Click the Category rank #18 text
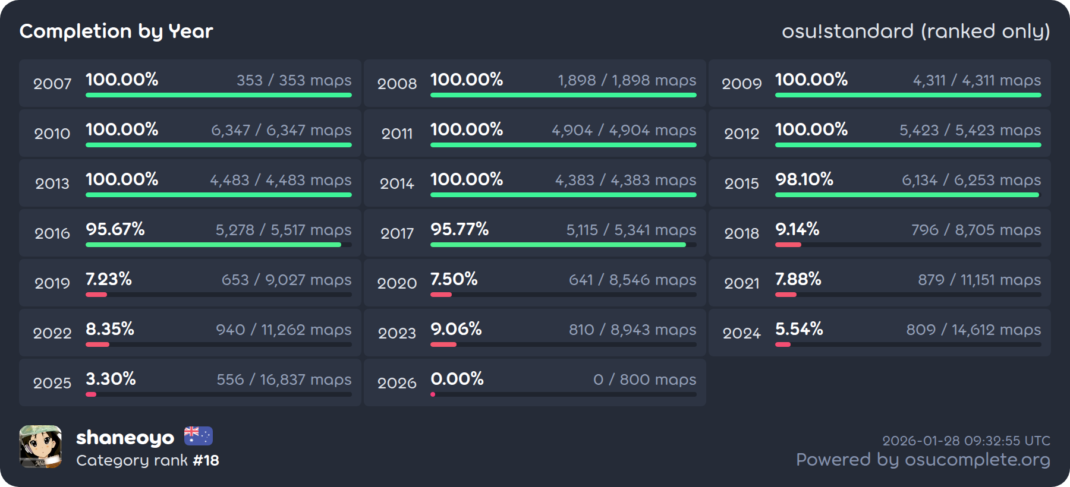The height and width of the screenshot is (487, 1070). click(x=147, y=460)
